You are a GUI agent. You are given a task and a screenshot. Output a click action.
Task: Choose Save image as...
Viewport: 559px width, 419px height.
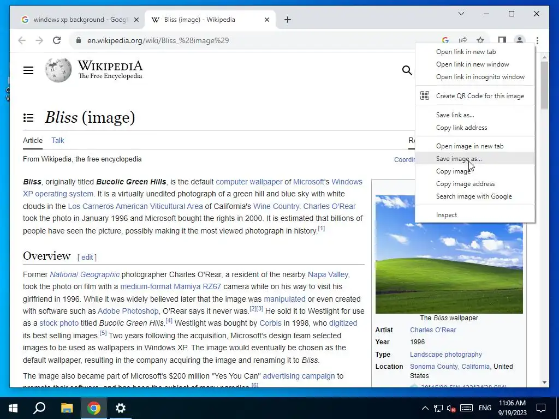pyautogui.click(x=475, y=159)
